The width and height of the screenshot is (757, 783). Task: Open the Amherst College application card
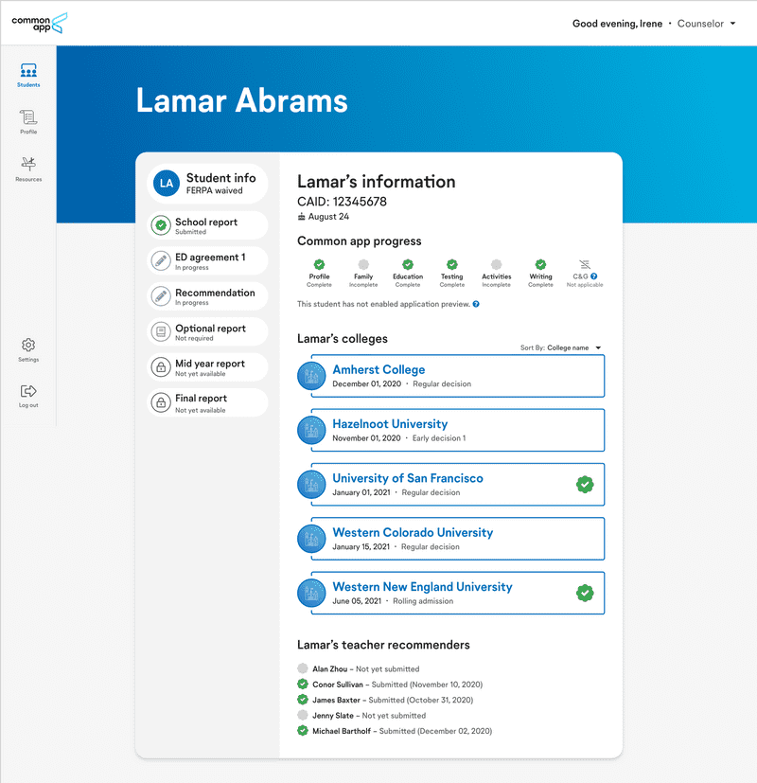point(379,369)
